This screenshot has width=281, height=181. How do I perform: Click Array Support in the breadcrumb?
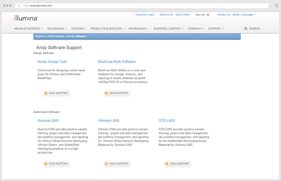tap(57, 36)
